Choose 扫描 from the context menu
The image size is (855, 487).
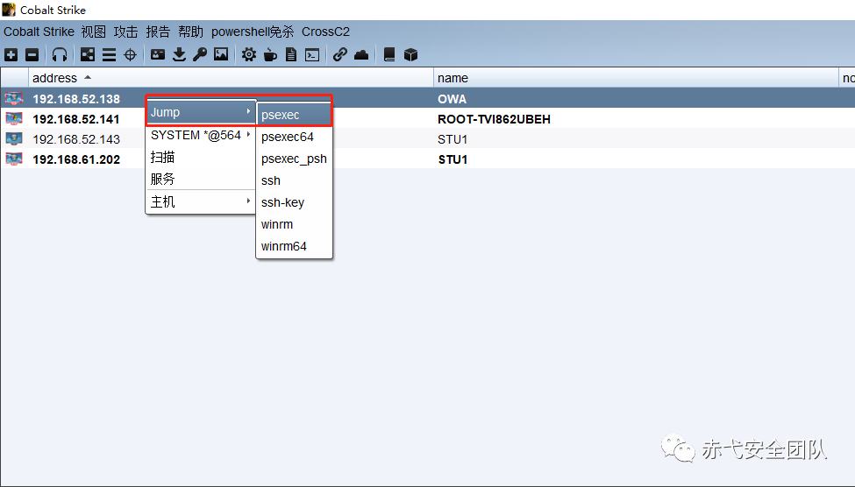click(x=201, y=157)
